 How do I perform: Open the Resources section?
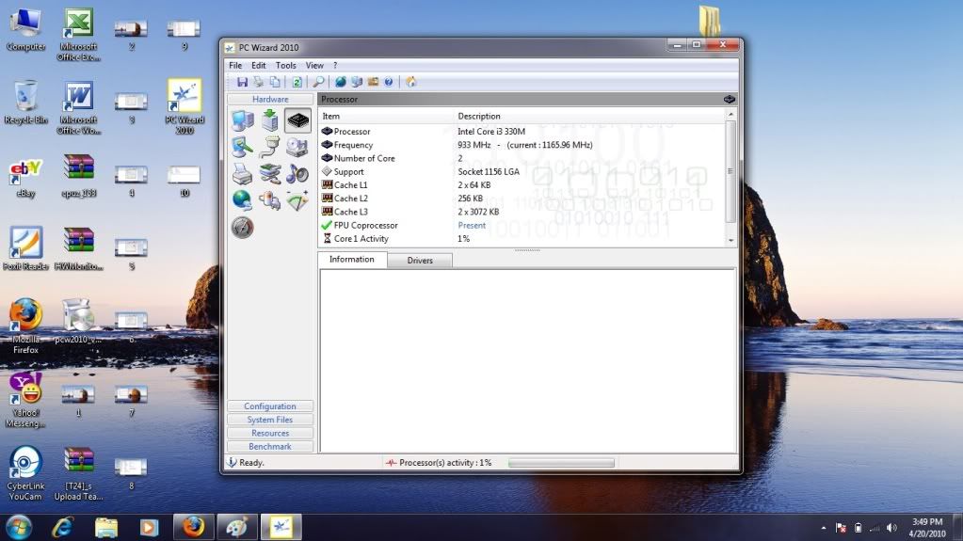(270, 433)
